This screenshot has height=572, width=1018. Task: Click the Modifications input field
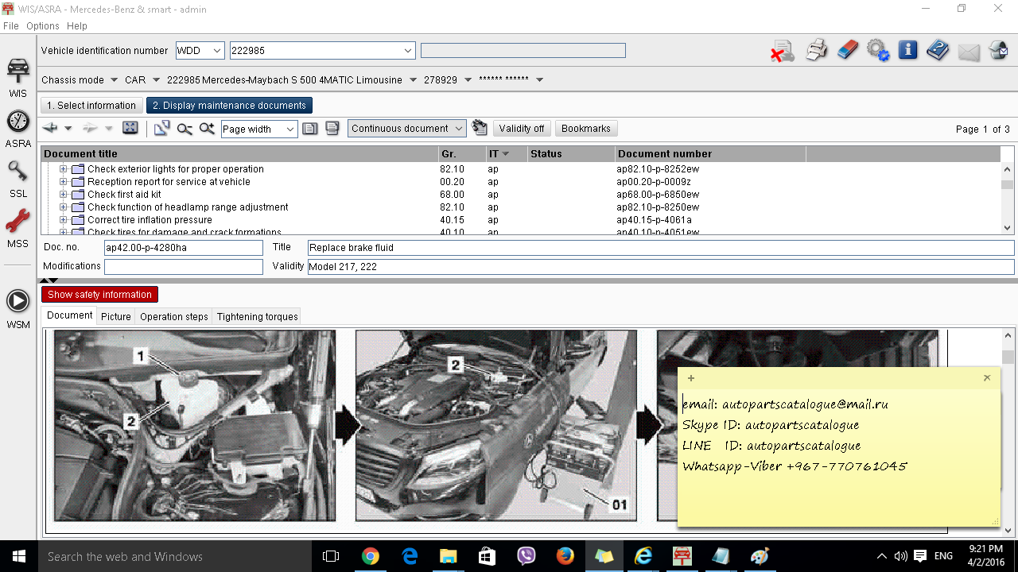pos(184,267)
